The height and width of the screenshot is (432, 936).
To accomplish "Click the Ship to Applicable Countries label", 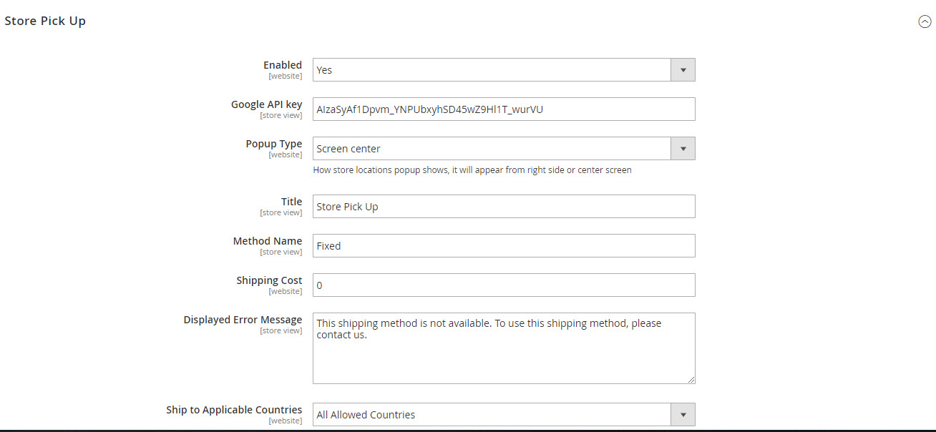I will pos(234,410).
